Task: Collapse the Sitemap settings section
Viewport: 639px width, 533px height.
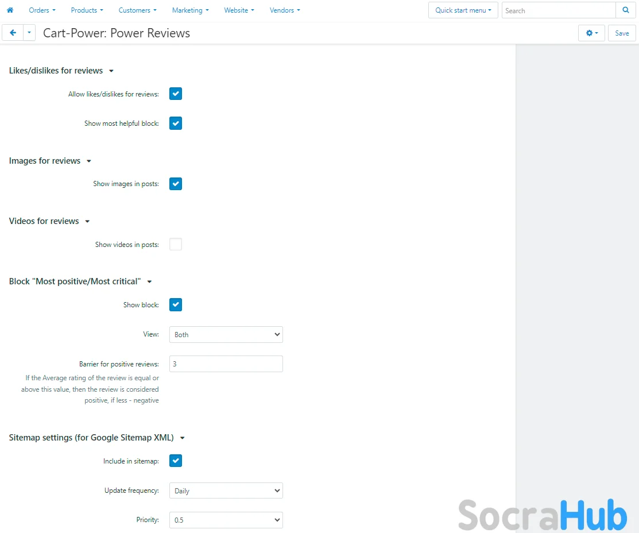Action: point(96,438)
